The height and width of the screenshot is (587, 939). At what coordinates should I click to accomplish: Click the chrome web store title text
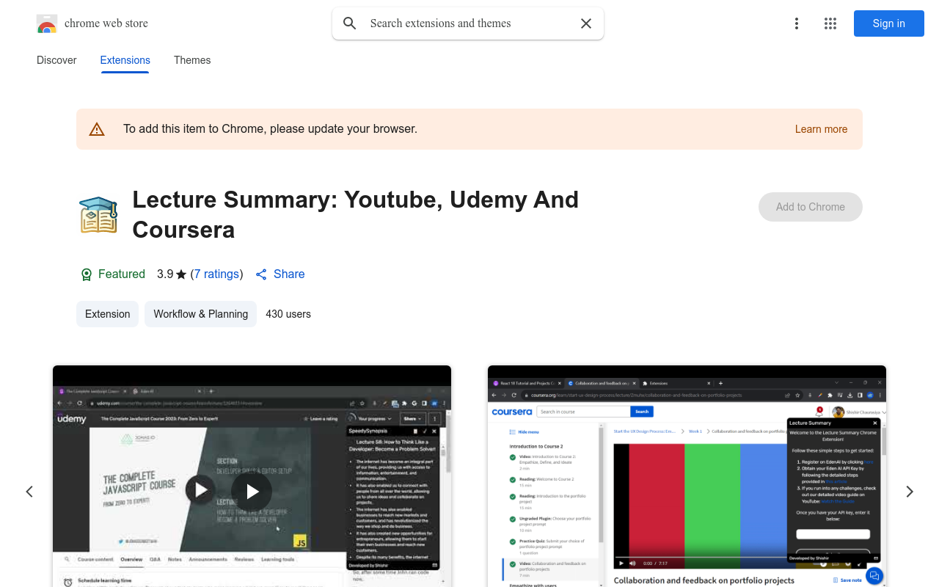[x=106, y=23]
